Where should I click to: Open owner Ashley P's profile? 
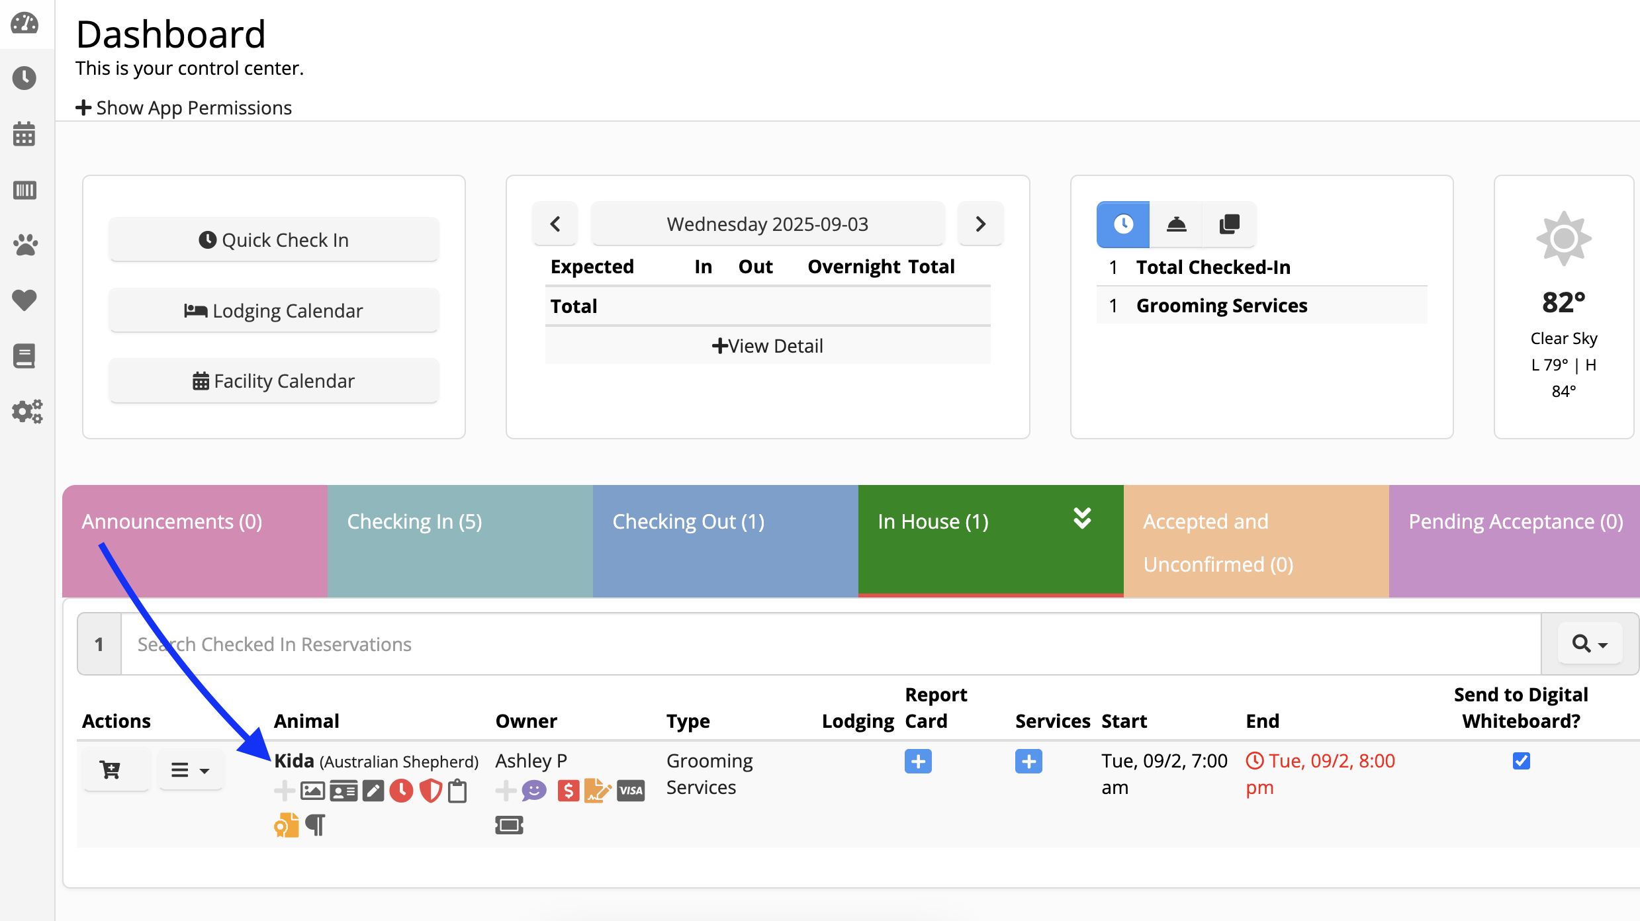click(531, 761)
